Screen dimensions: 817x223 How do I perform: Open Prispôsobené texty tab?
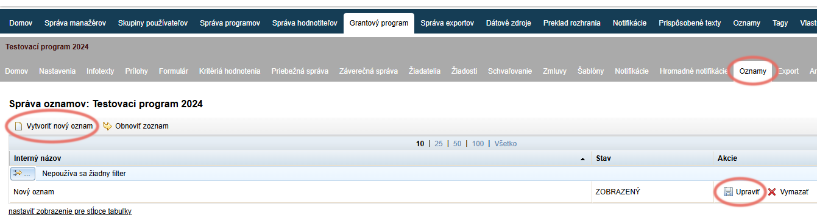click(690, 23)
